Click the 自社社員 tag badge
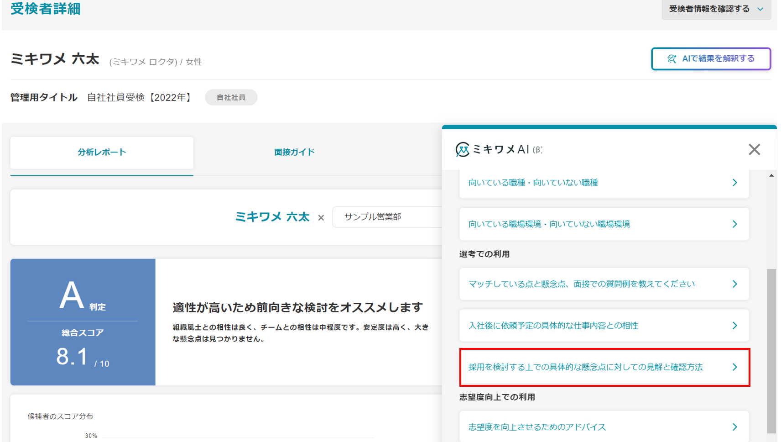This screenshot has width=781, height=442. coord(231,97)
